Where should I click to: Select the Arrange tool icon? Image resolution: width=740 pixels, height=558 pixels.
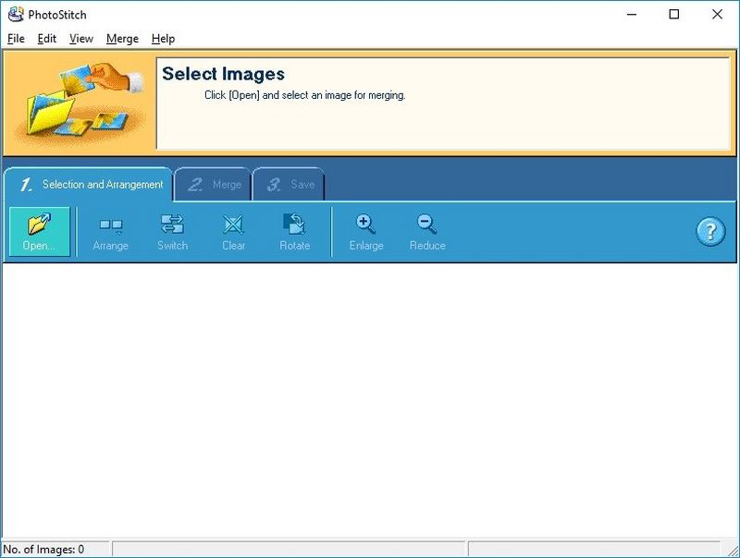tap(111, 224)
